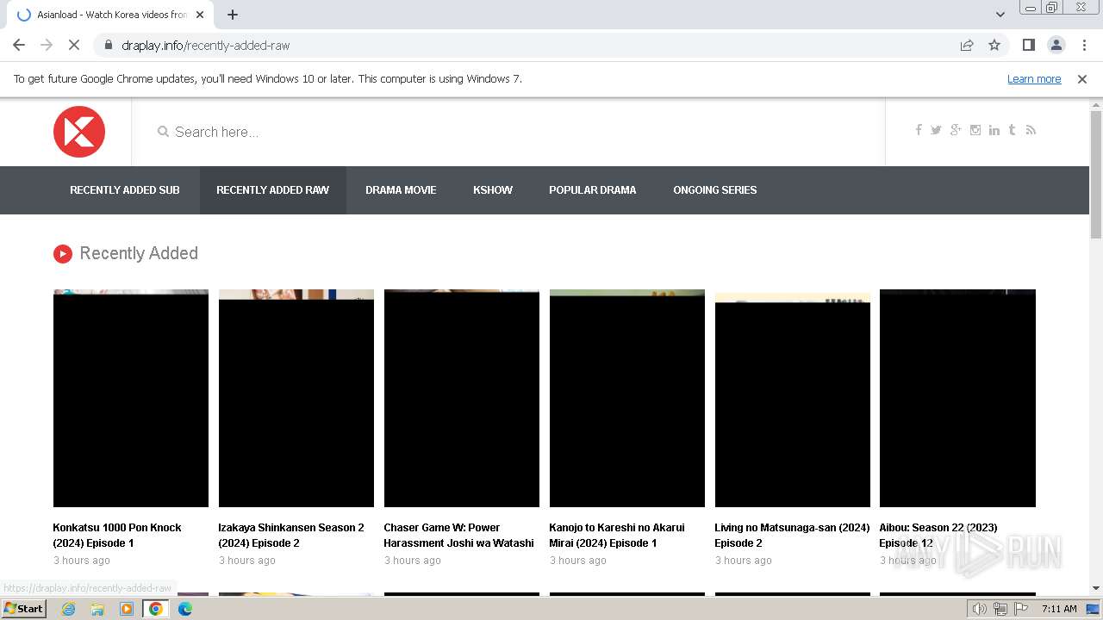Click the search magnifier icon
Screen dimensions: 1103x620
coord(163,132)
